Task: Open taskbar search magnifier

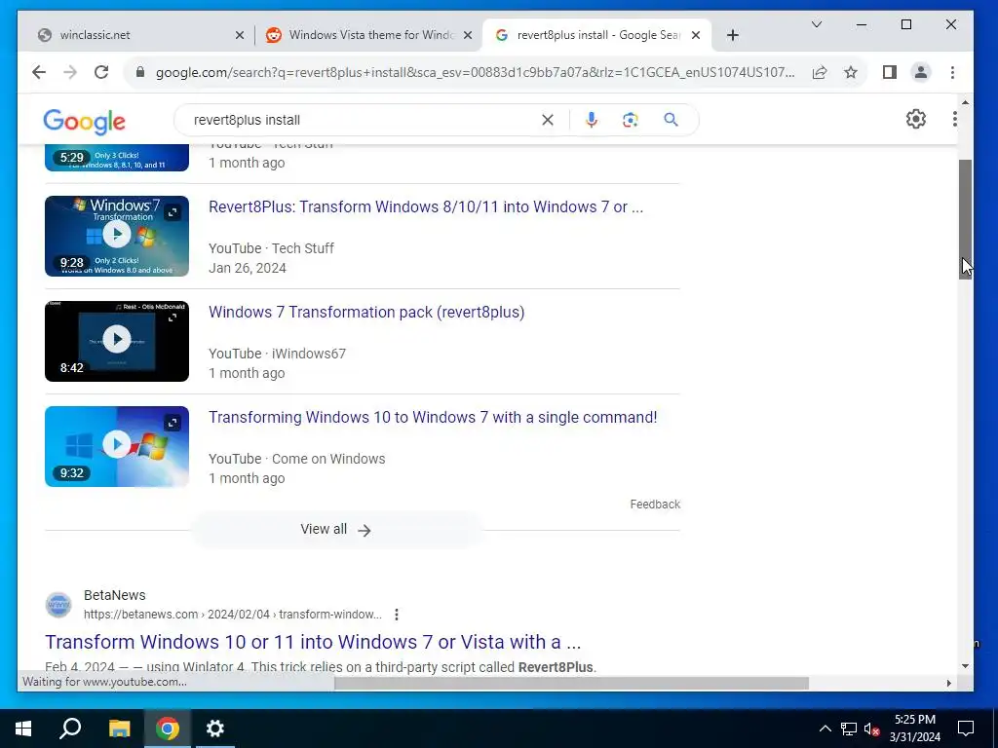Action: tap(70, 729)
